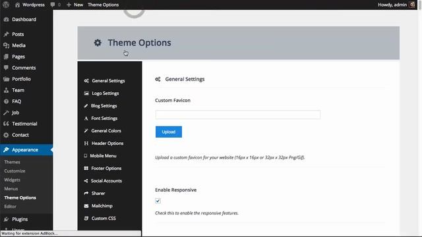Click the Contact gear icon
The height and width of the screenshot is (237, 422).
[x=6, y=135]
